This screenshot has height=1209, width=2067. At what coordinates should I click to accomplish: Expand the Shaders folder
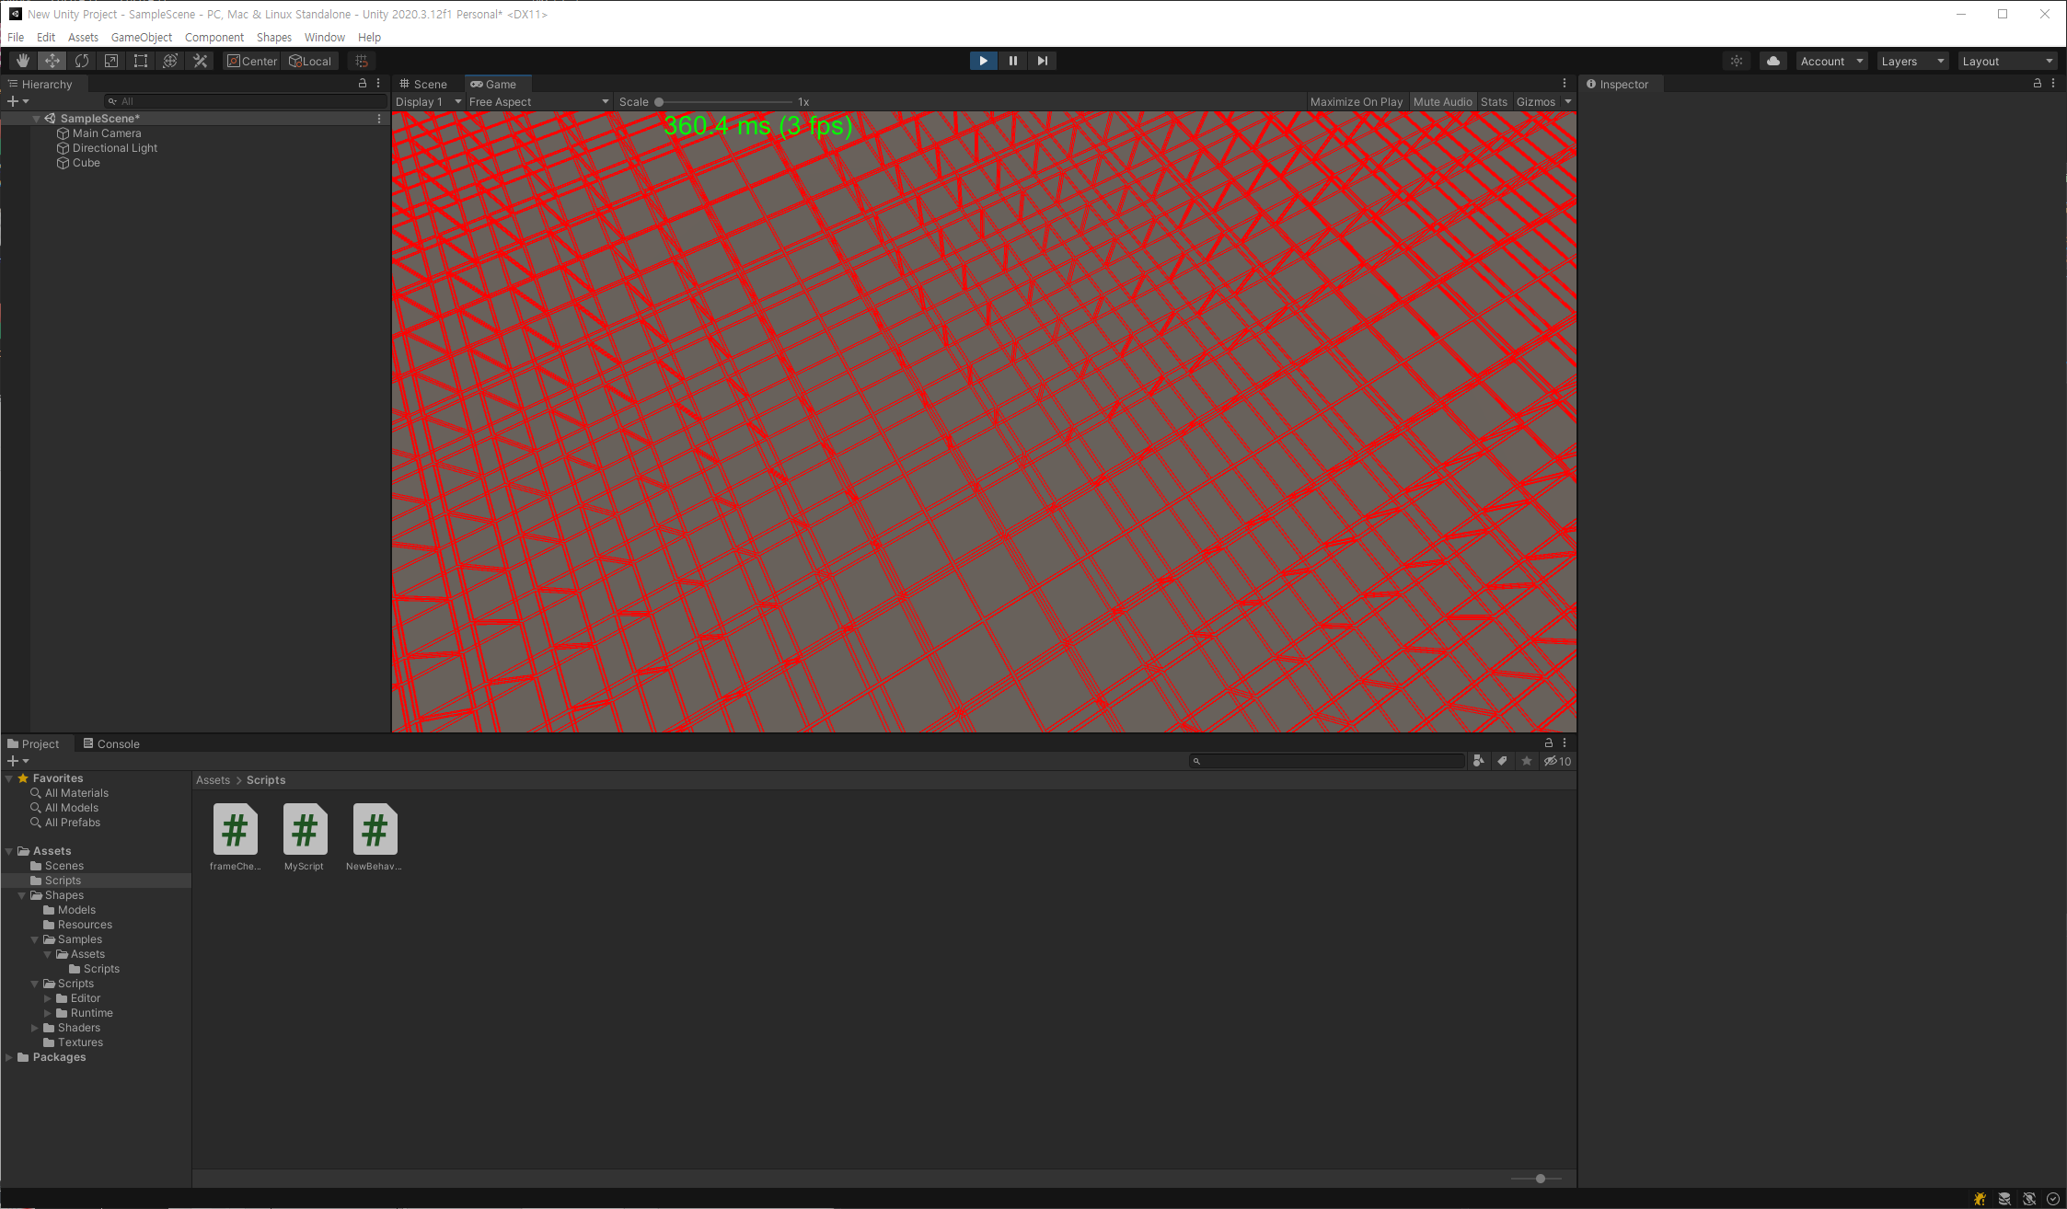click(x=35, y=1028)
